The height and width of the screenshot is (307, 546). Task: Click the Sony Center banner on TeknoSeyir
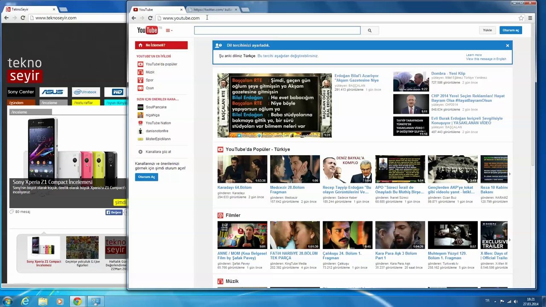(21, 92)
